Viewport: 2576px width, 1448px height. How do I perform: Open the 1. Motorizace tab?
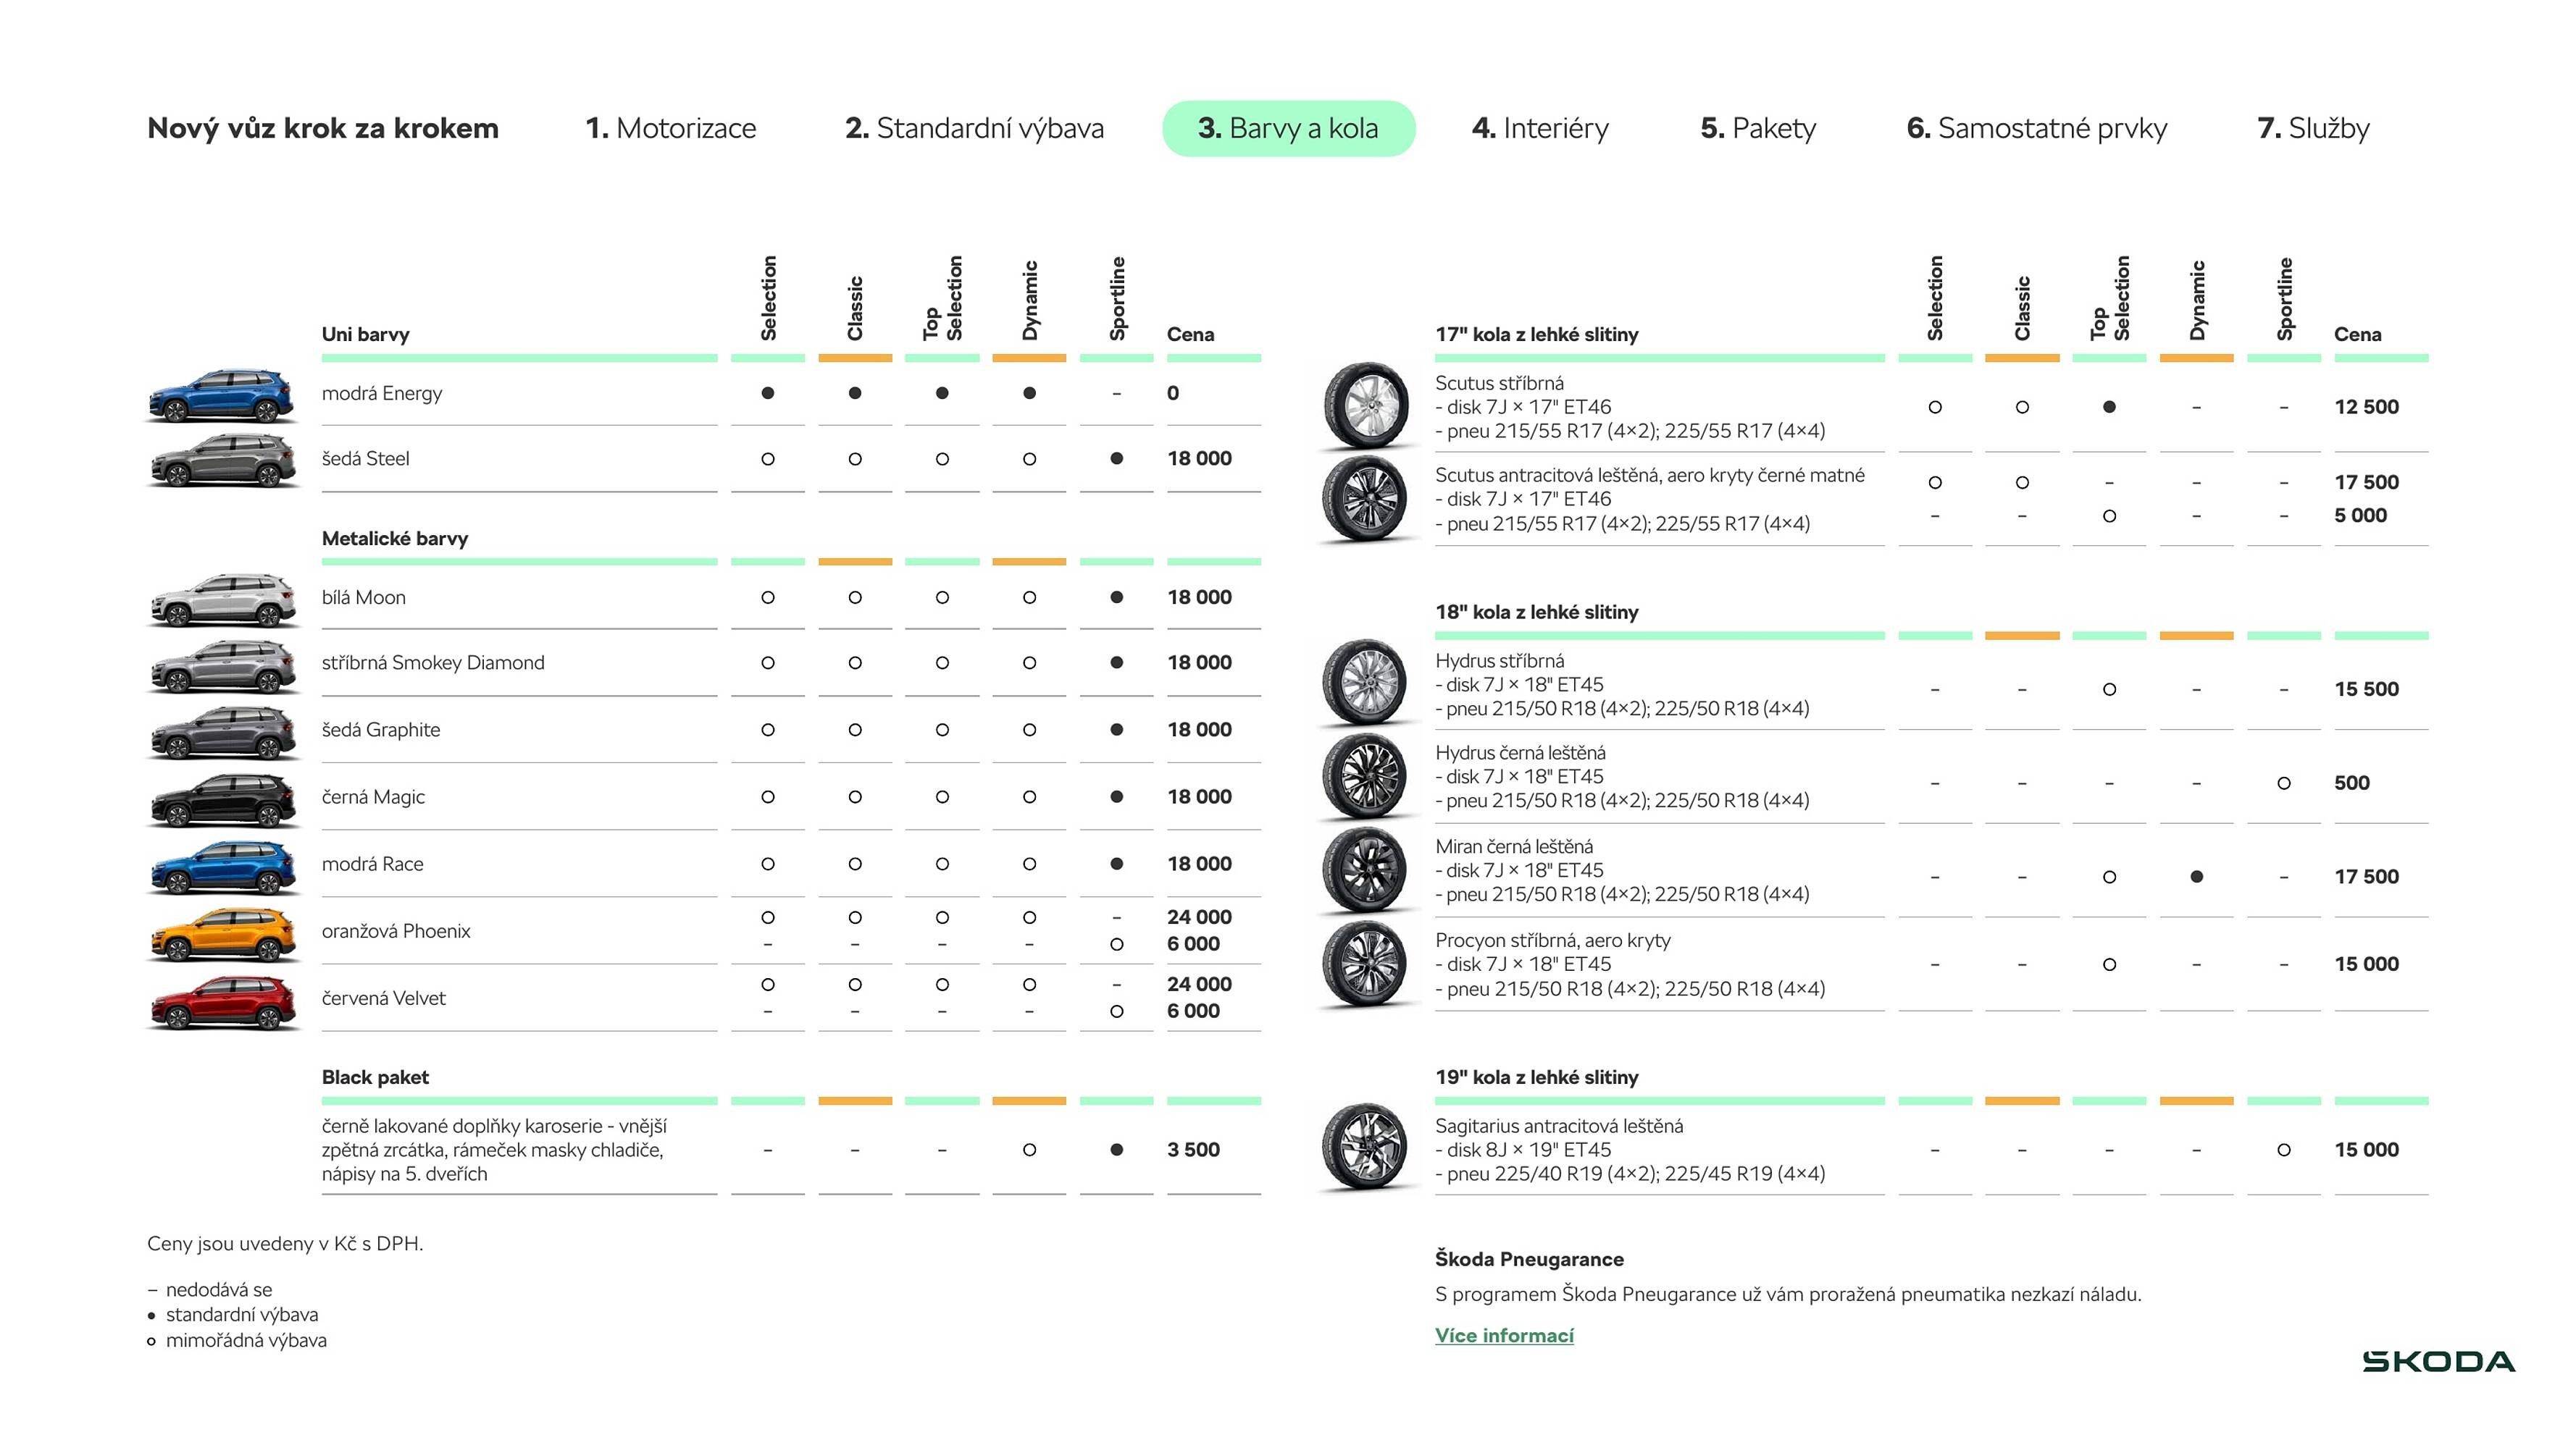pos(670,128)
